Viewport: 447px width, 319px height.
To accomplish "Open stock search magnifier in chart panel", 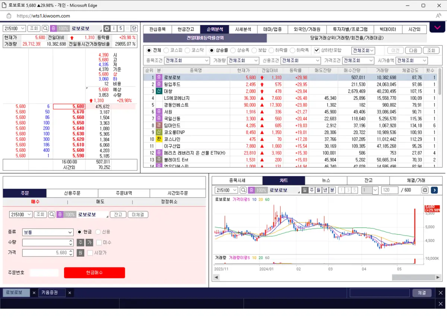I will click(243, 190).
